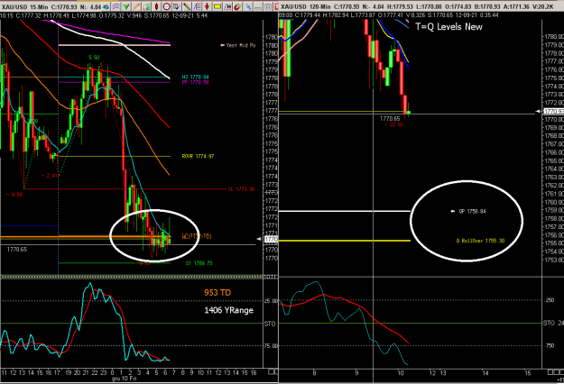This screenshot has height=384, width=564.
Task: Click the current price tag on 15-Min axis
Action: [x=272, y=239]
